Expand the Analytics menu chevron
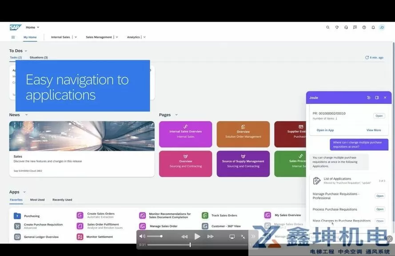Viewport: 395px width, 256px height. [x=144, y=37]
